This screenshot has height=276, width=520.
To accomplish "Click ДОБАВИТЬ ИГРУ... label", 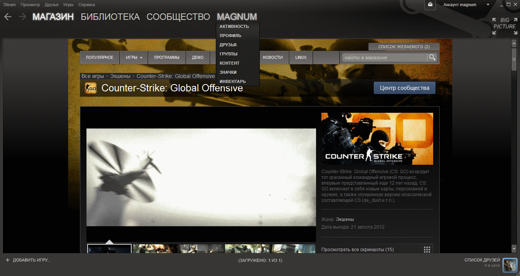I will [x=32, y=260].
